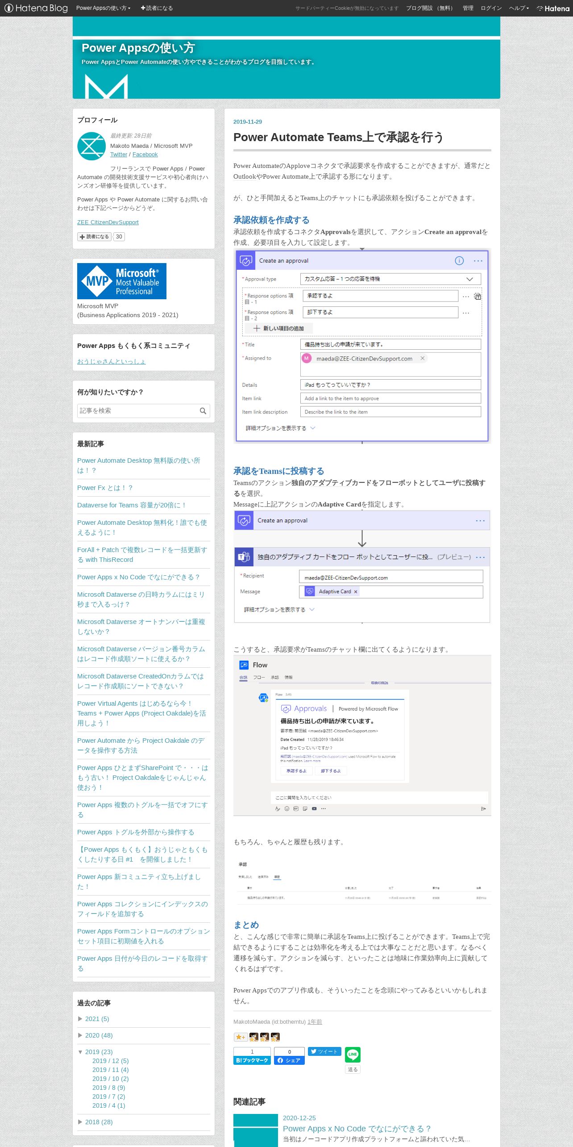The width and height of the screenshot is (573, 1147).
Task: Open the profile Twitter link
Action: tap(119, 155)
